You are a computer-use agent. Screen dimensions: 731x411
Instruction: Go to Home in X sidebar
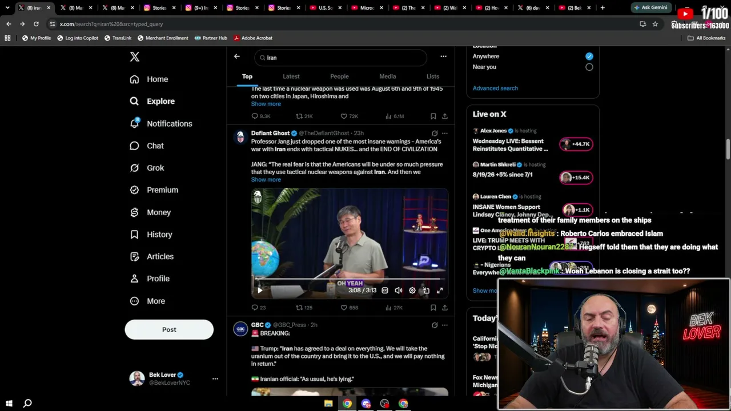pos(150,79)
